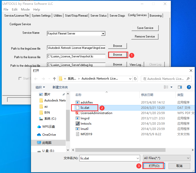196x173 pixels.
Task: Switch to Service/License File tab
Action: [16, 16]
